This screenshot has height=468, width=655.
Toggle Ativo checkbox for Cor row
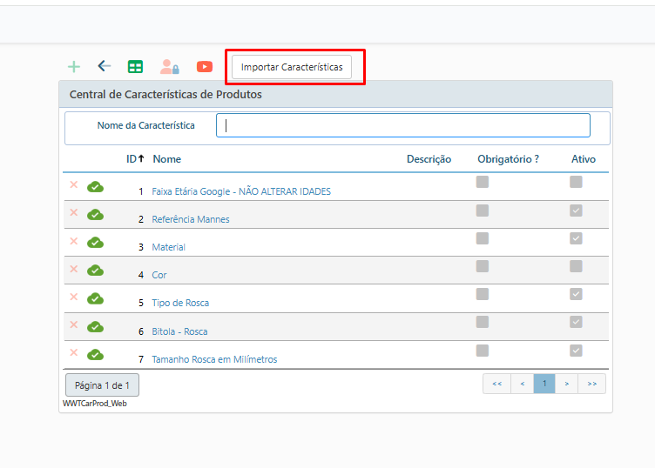576,266
